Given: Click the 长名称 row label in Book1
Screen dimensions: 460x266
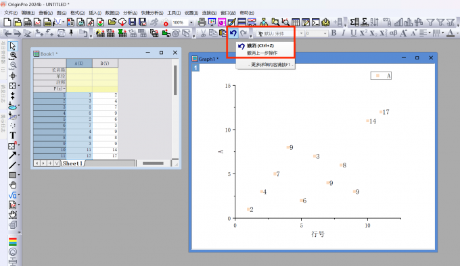Looking at the screenshot, I should [x=50, y=70].
